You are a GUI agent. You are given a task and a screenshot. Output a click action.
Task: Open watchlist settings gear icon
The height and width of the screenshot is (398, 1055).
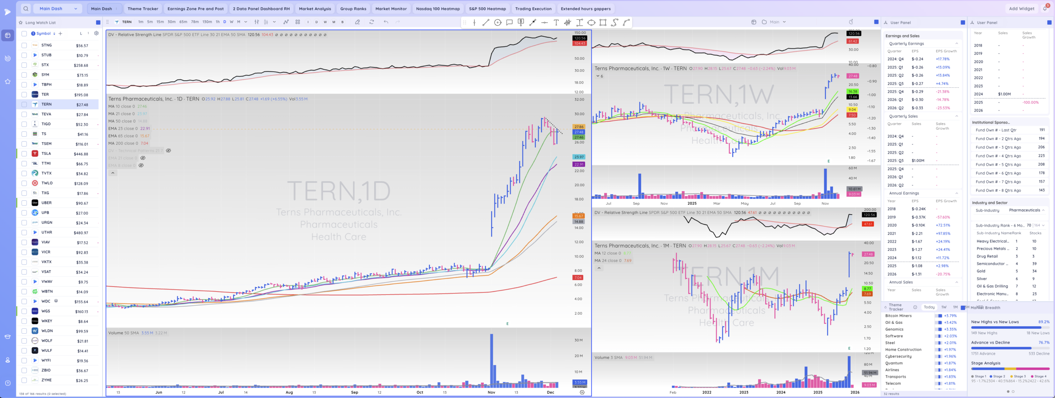pyautogui.click(x=96, y=33)
